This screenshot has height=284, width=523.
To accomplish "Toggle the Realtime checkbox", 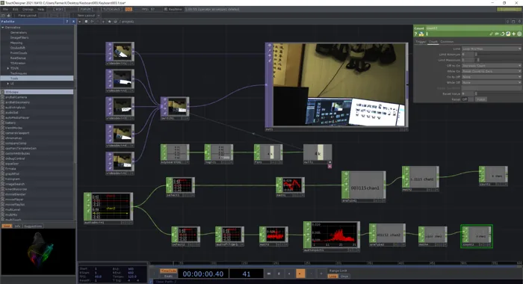I will (x=166, y=10).
